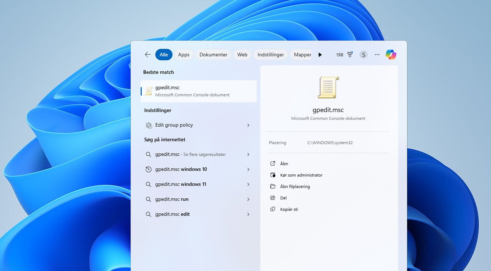Viewport: 491px width, 271px height.
Task: Click the 'Placering' label in preview pane
Action: (x=277, y=143)
